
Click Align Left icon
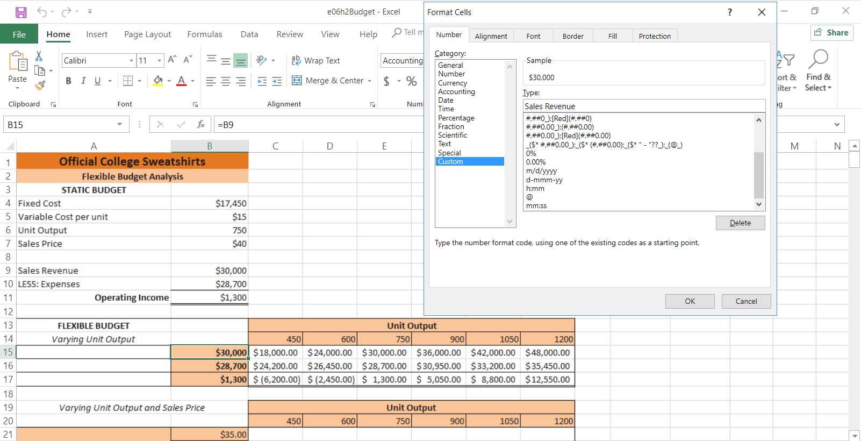pyautogui.click(x=211, y=81)
